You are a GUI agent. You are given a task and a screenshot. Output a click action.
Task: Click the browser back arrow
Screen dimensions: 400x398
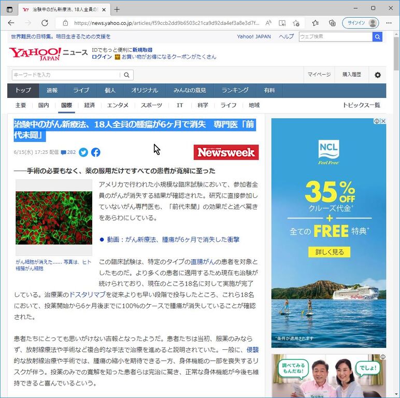pos(11,23)
